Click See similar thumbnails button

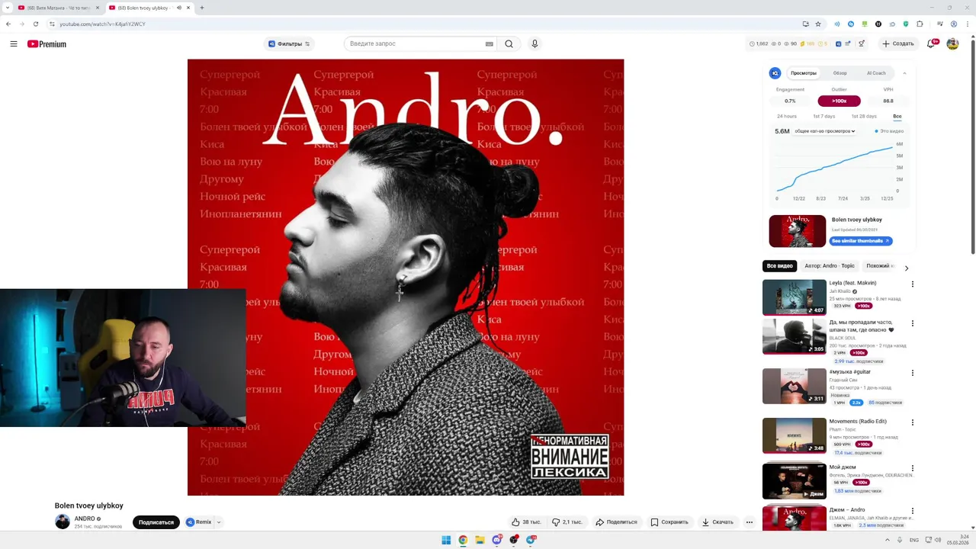click(x=861, y=241)
